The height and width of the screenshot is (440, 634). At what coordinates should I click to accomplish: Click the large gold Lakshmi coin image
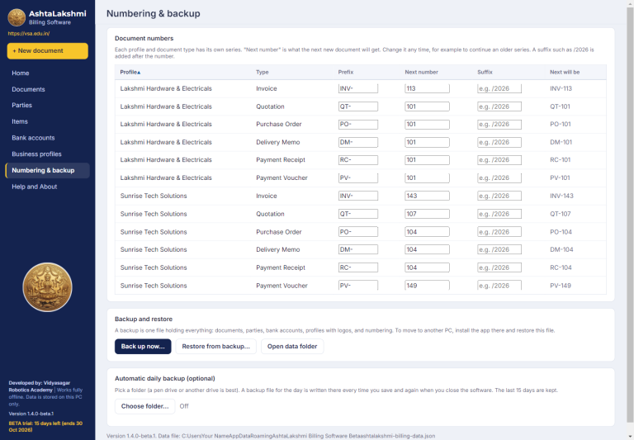[47, 287]
